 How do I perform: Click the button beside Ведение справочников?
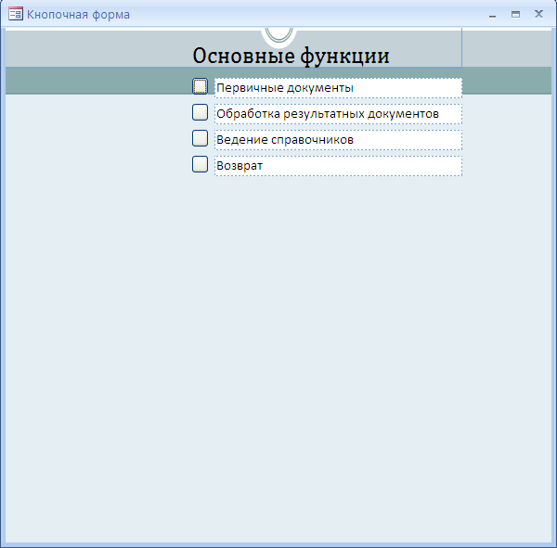[x=200, y=138]
